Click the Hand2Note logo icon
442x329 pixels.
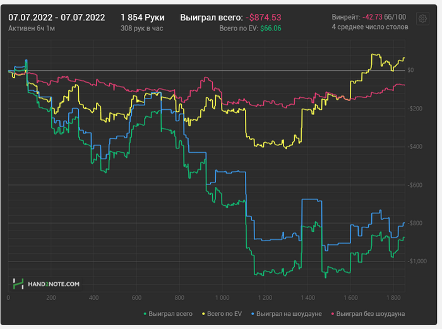[x=18, y=284]
